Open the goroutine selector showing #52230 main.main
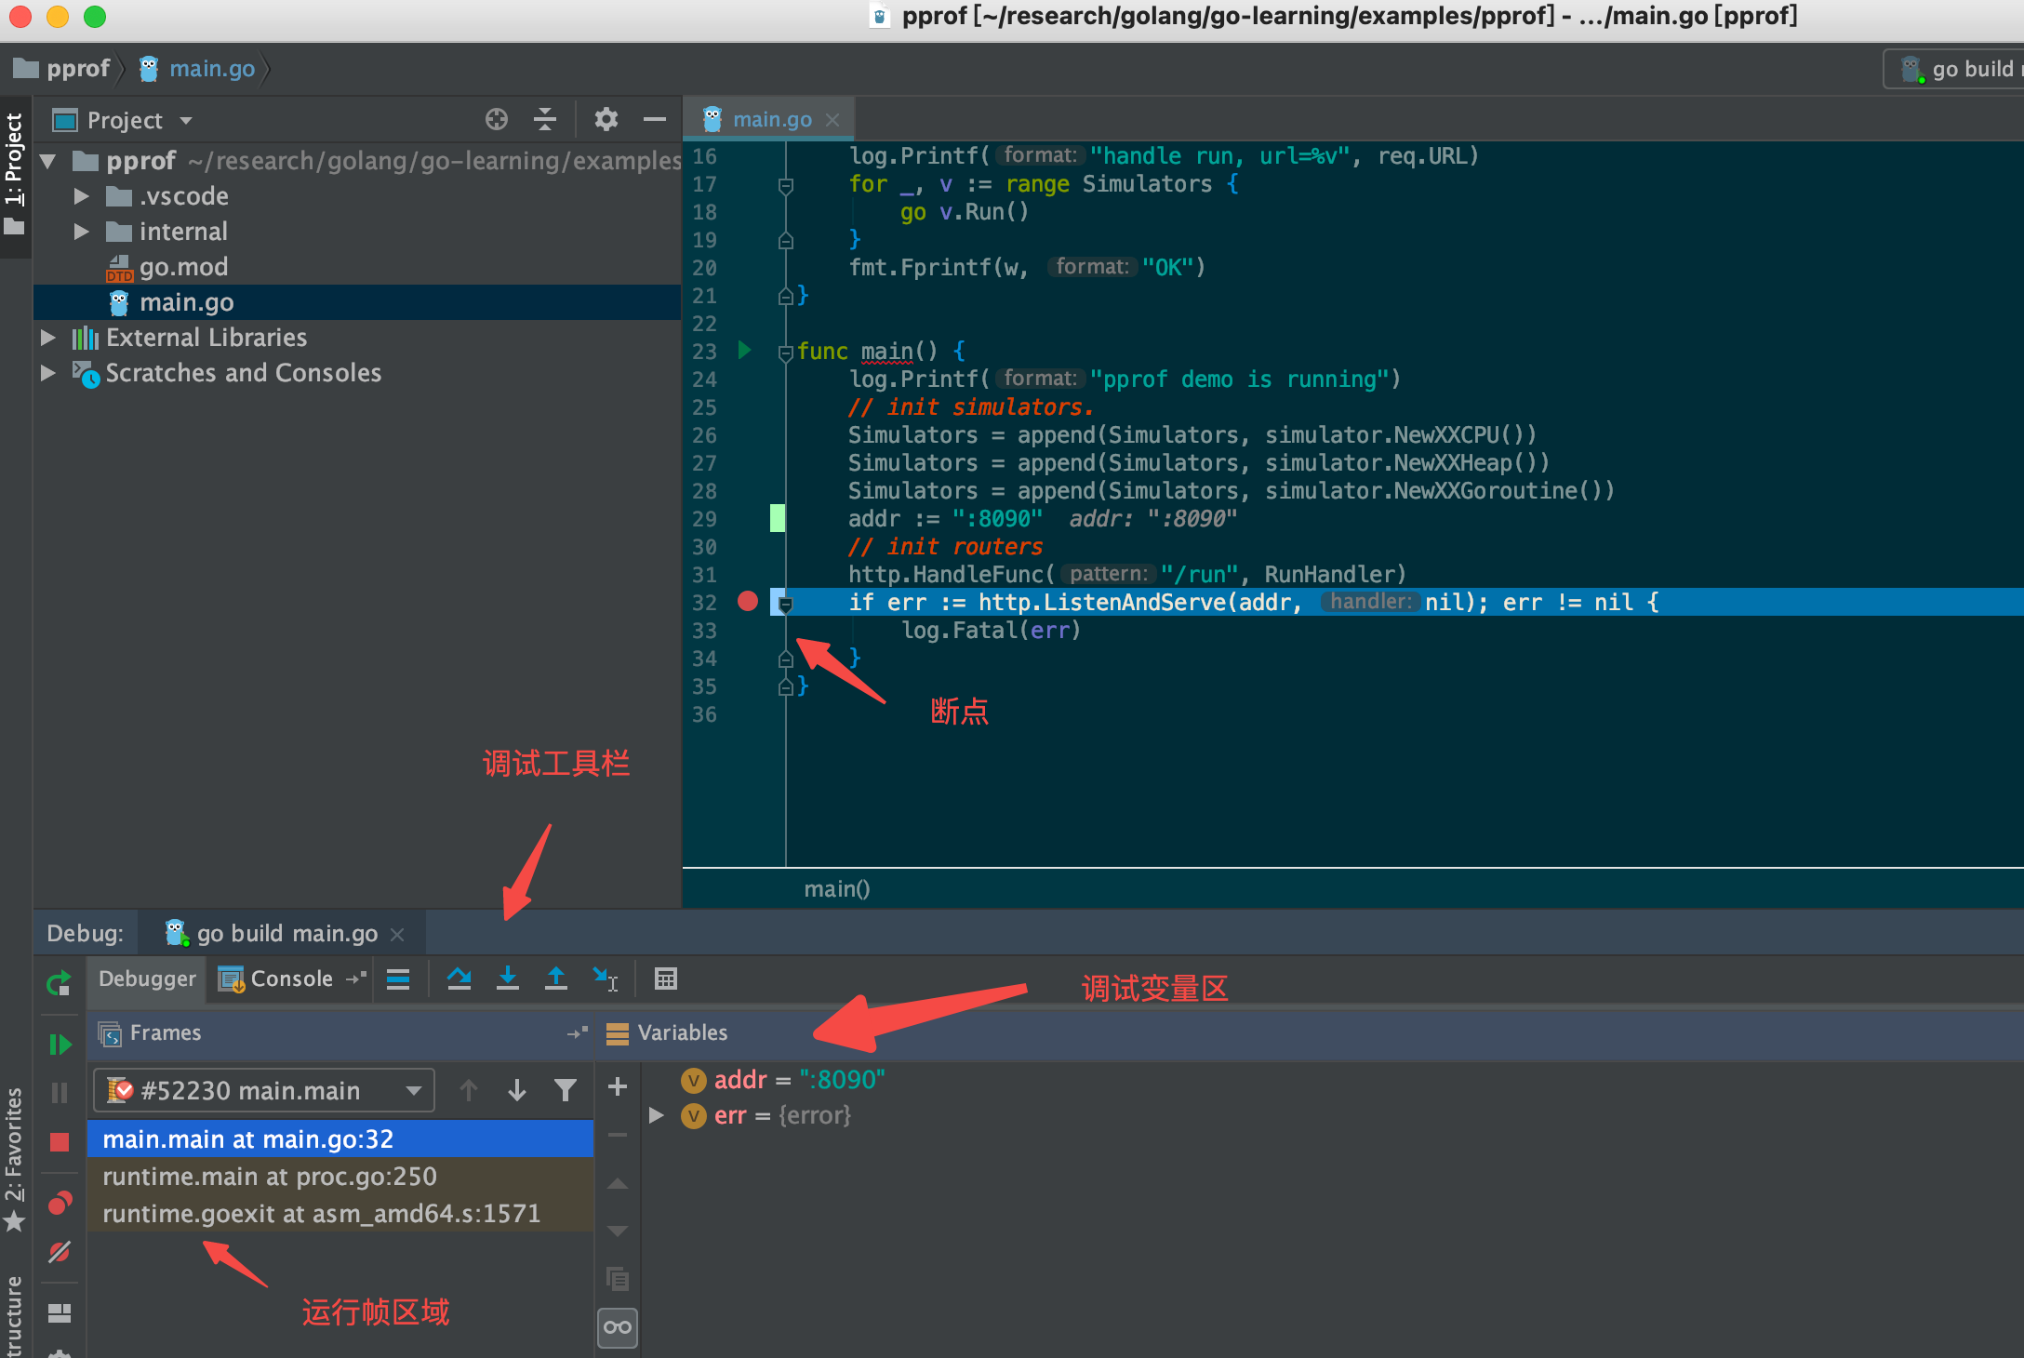Screen dimensions: 2024x1358 pyautogui.click(x=263, y=1089)
